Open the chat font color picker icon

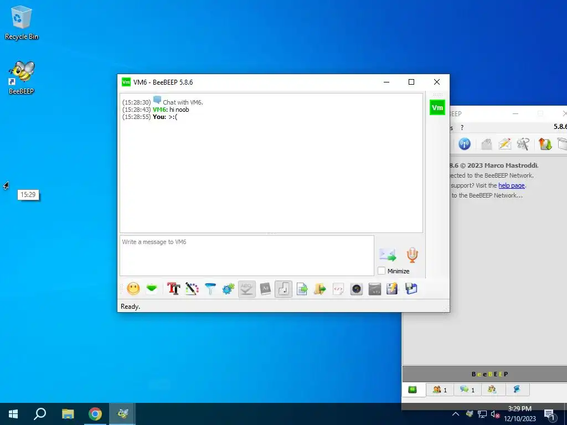(x=192, y=289)
